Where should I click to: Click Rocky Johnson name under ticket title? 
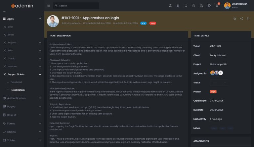(72, 24)
